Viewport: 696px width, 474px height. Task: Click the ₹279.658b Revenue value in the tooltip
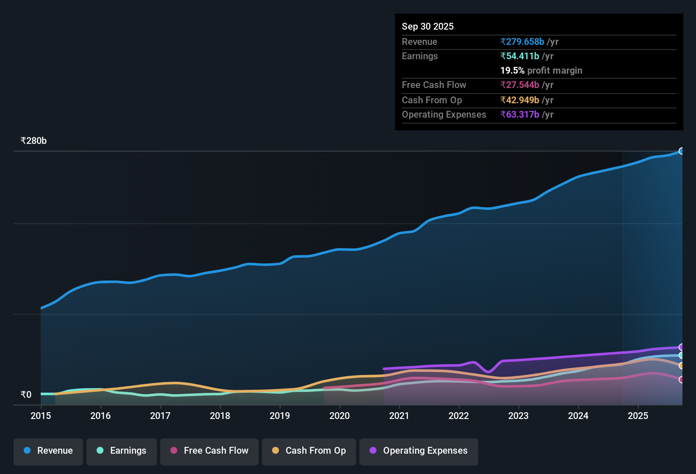pos(522,41)
